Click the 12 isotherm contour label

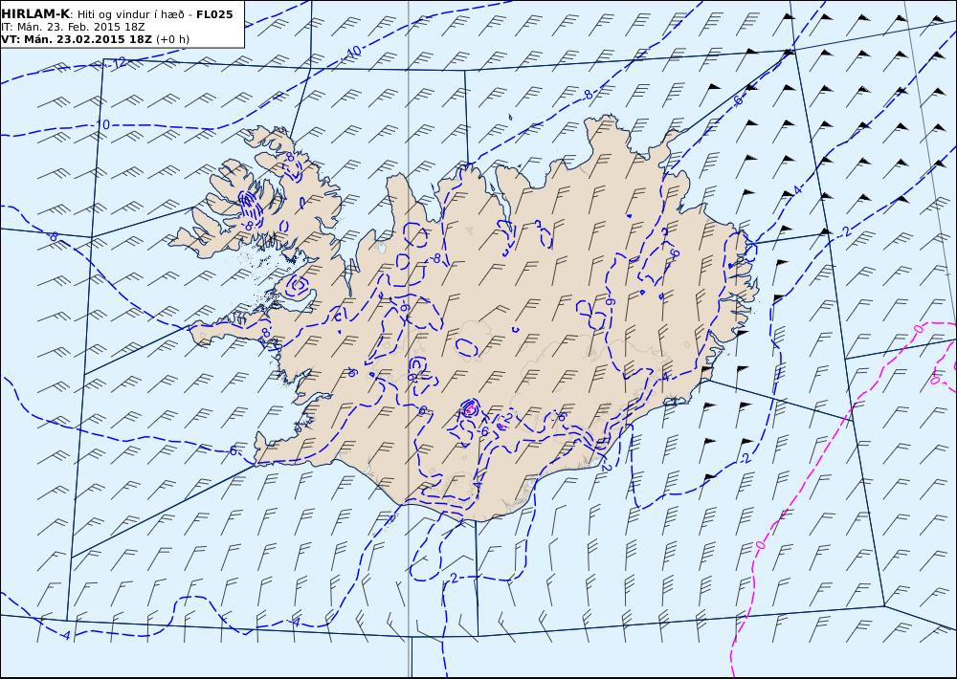click(119, 62)
